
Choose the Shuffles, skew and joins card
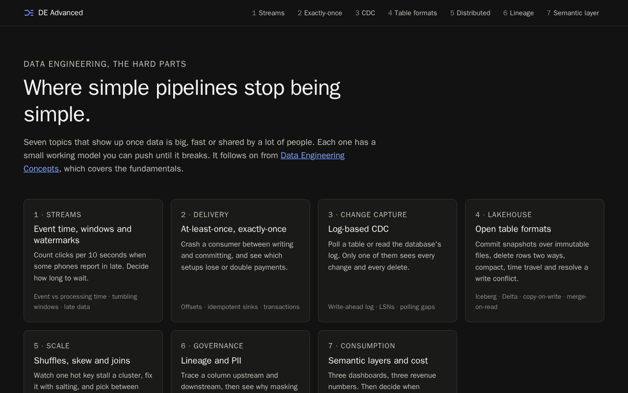93,362
